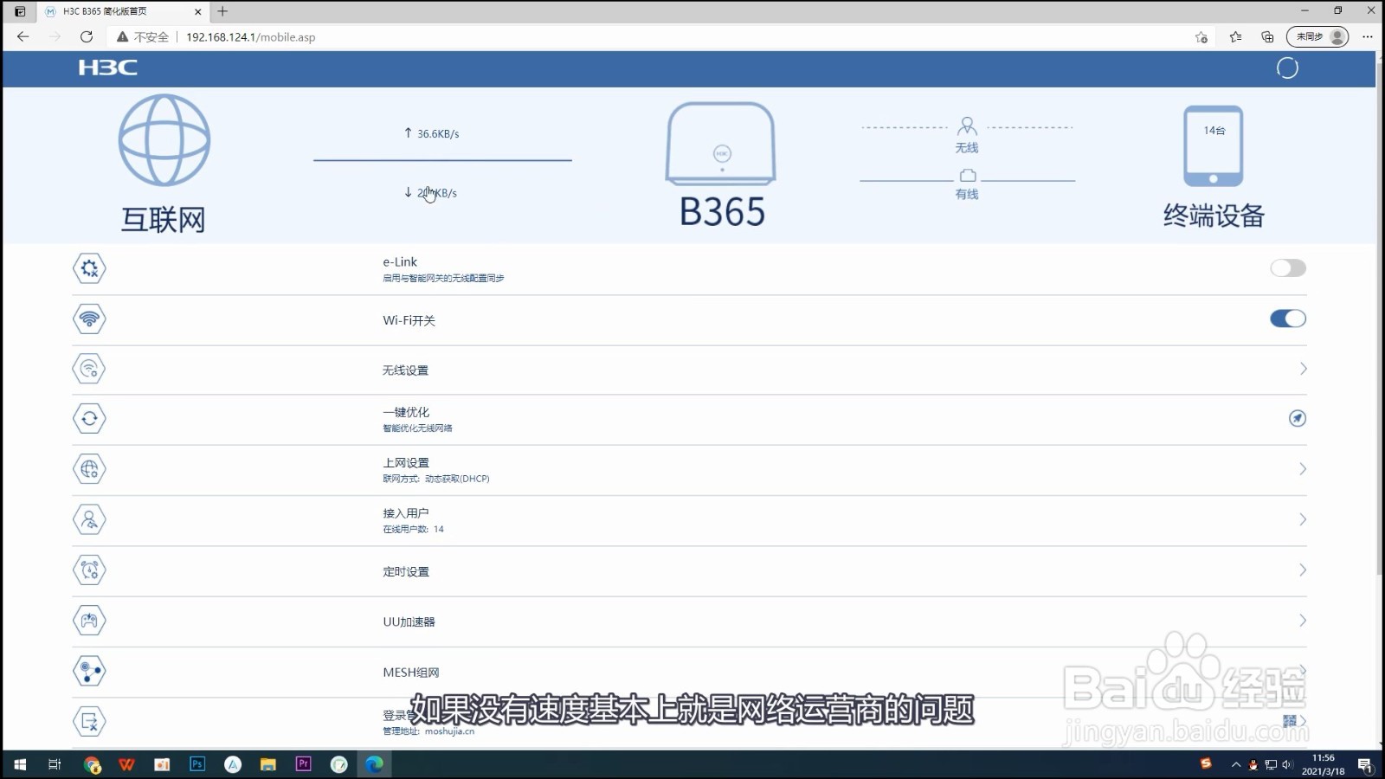Open a new browser tab
The width and height of the screenshot is (1385, 779).
pyautogui.click(x=222, y=11)
